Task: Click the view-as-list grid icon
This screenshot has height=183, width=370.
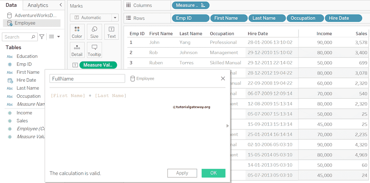Action: pyautogui.click(x=51, y=37)
